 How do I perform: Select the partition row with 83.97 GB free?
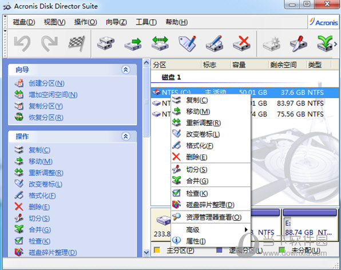[245, 103]
